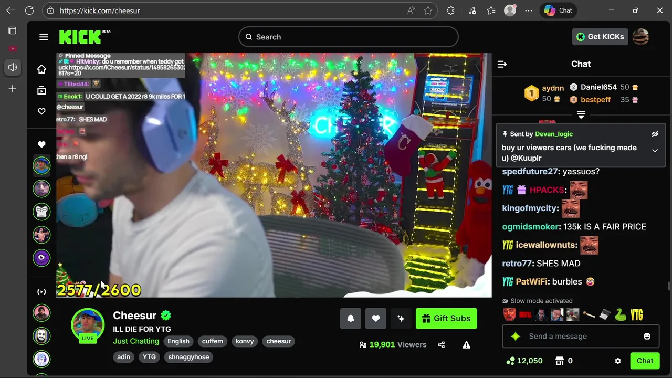Open browser Extensions icon
672x378 pixels.
(x=450, y=10)
